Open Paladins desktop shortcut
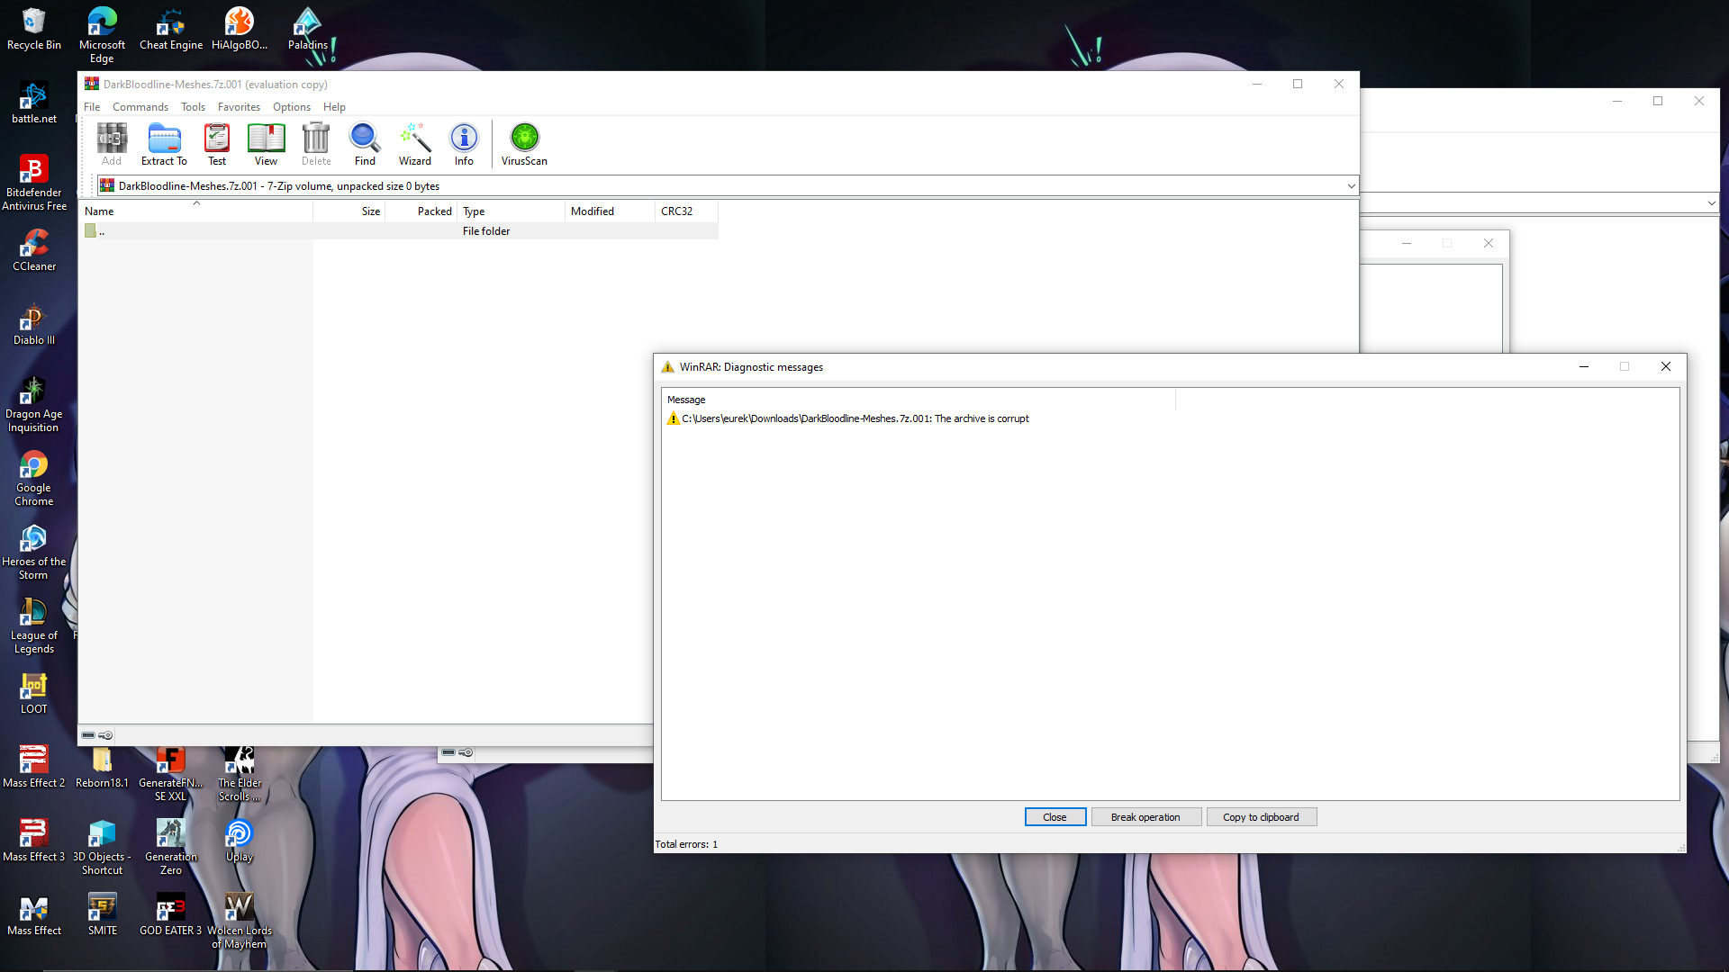Image resolution: width=1729 pixels, height=972 pixels. click(x=308, y=29)
